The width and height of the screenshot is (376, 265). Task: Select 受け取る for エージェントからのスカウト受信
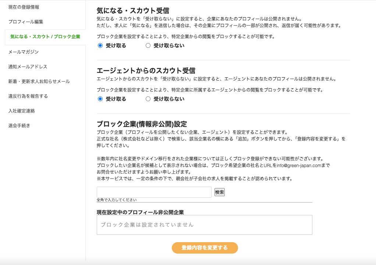coord(100,99)
